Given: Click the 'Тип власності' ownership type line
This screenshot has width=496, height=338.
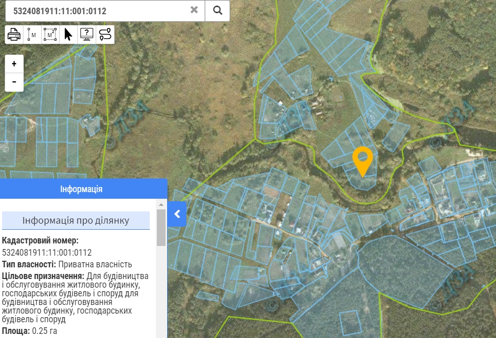Looking at the screenshot, I should (67, 264).
